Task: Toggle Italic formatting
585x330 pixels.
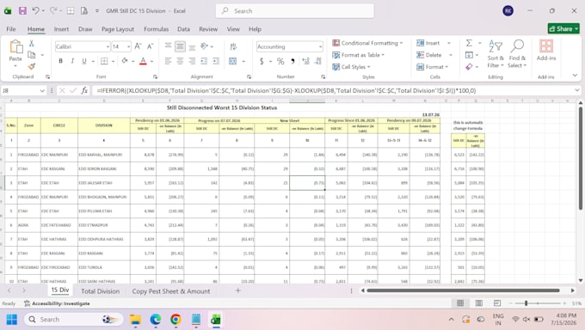Action: coord(72,61)
